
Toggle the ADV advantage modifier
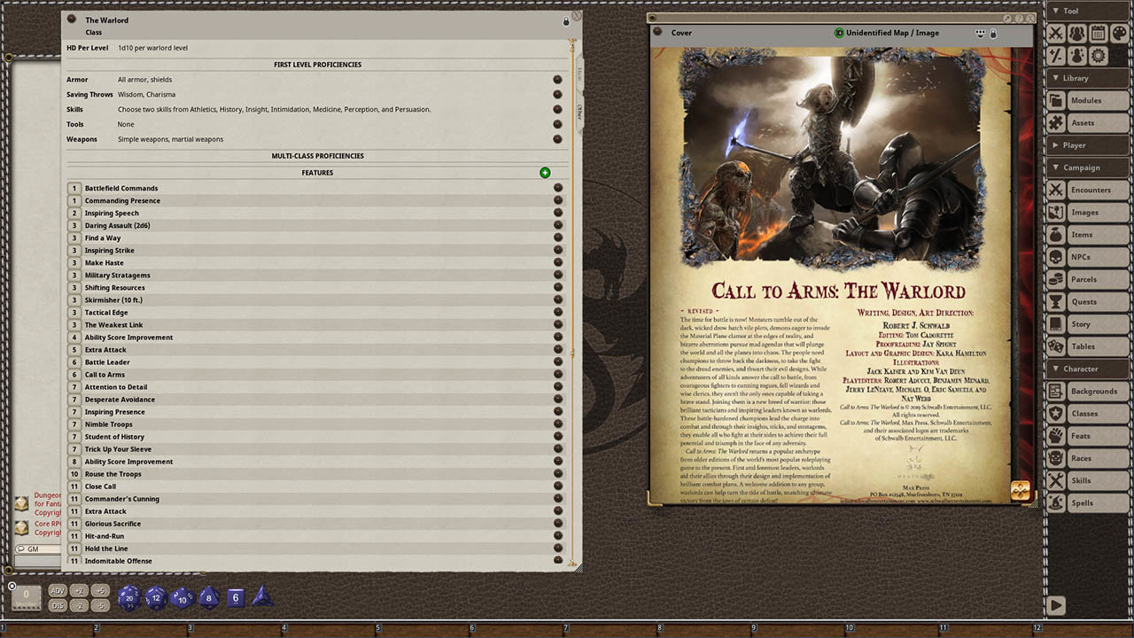tap(58, 591)
